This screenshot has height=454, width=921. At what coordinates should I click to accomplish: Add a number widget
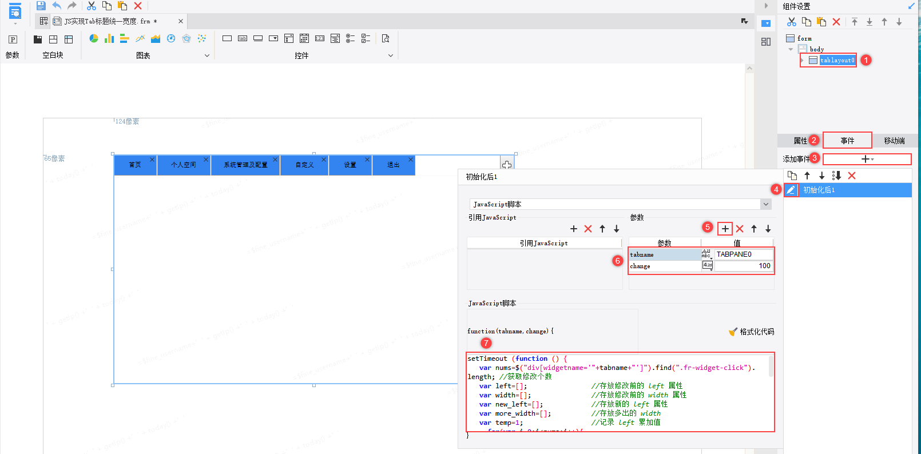[x=320, y=38]
